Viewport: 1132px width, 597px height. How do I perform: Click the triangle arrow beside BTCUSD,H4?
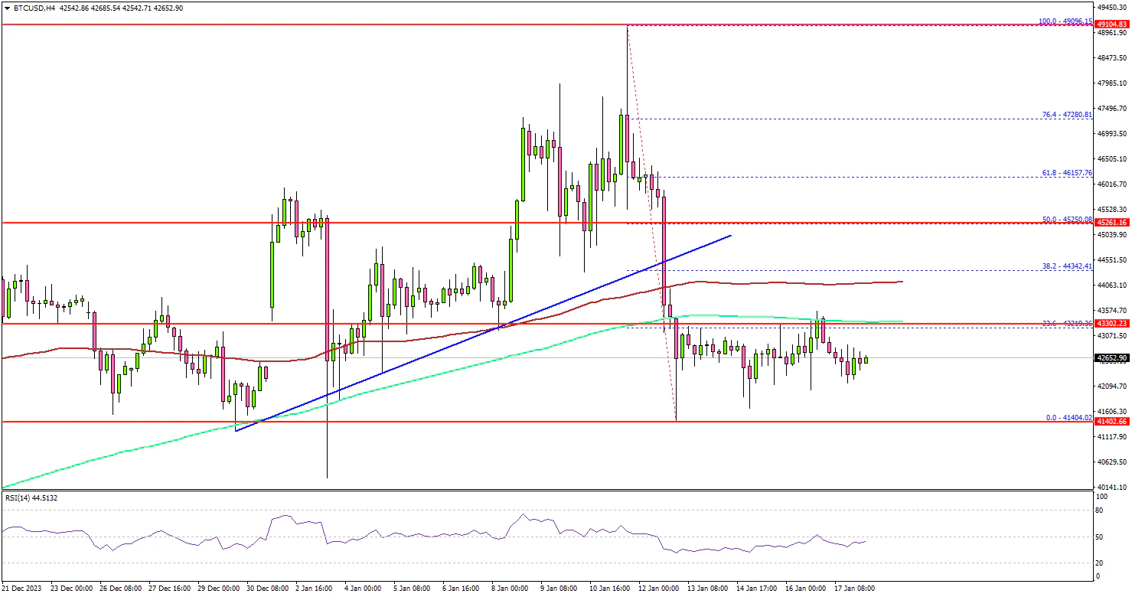(5, 8)
